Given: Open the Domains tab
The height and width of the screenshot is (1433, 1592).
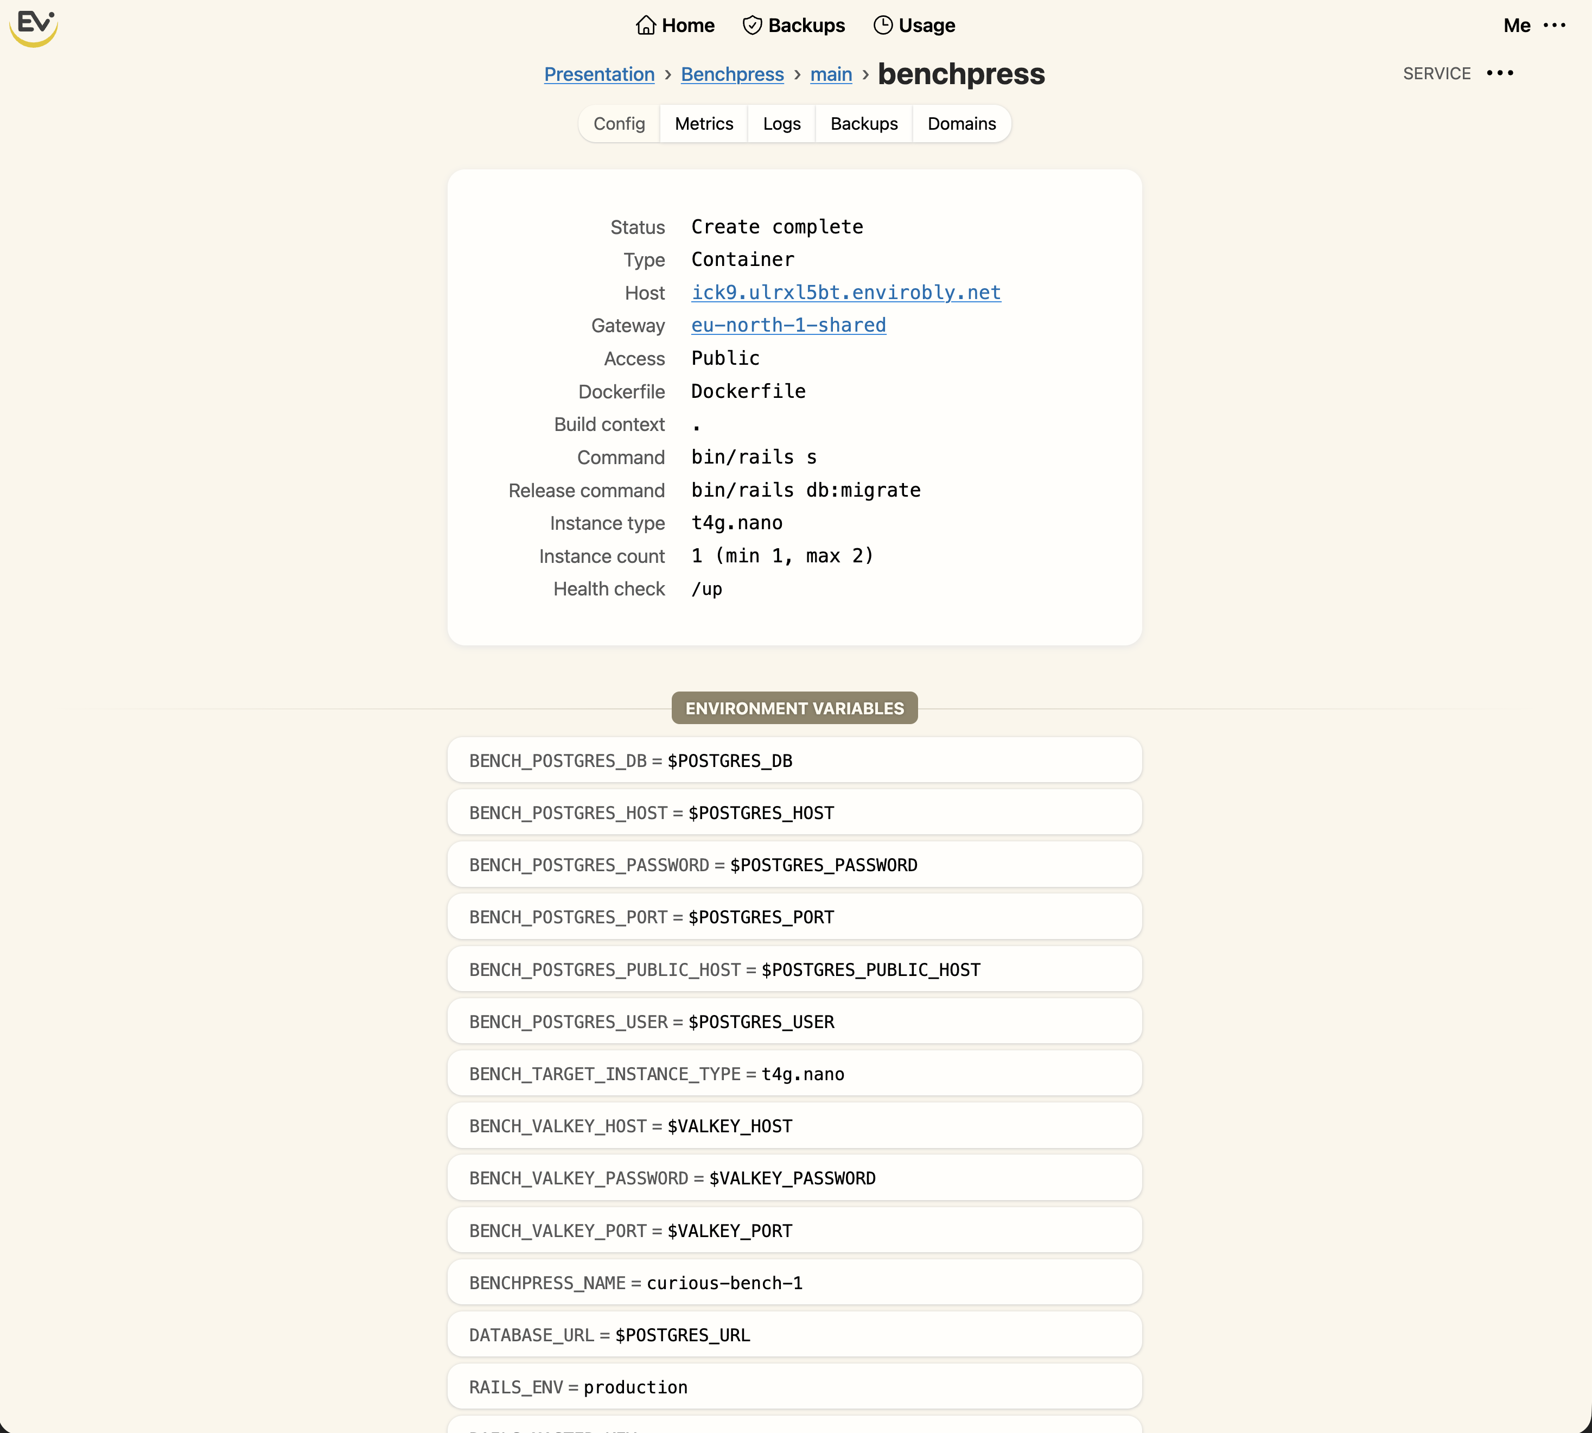Looking at the screenshot, I should pyautogui.click(x=961, y=124).
